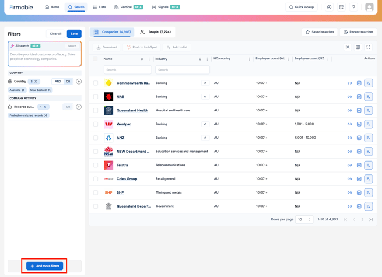Screen dimensions: 382x277
Task: Add a Records pushed filter with the plus icon
Action: 79,107
